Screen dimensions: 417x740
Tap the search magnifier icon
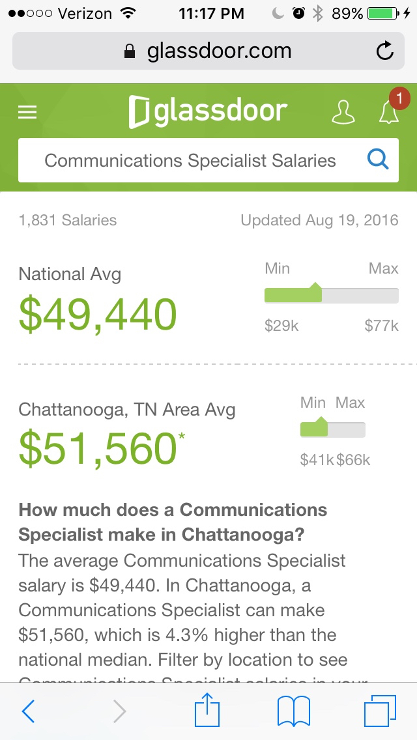tap(378, 160)
